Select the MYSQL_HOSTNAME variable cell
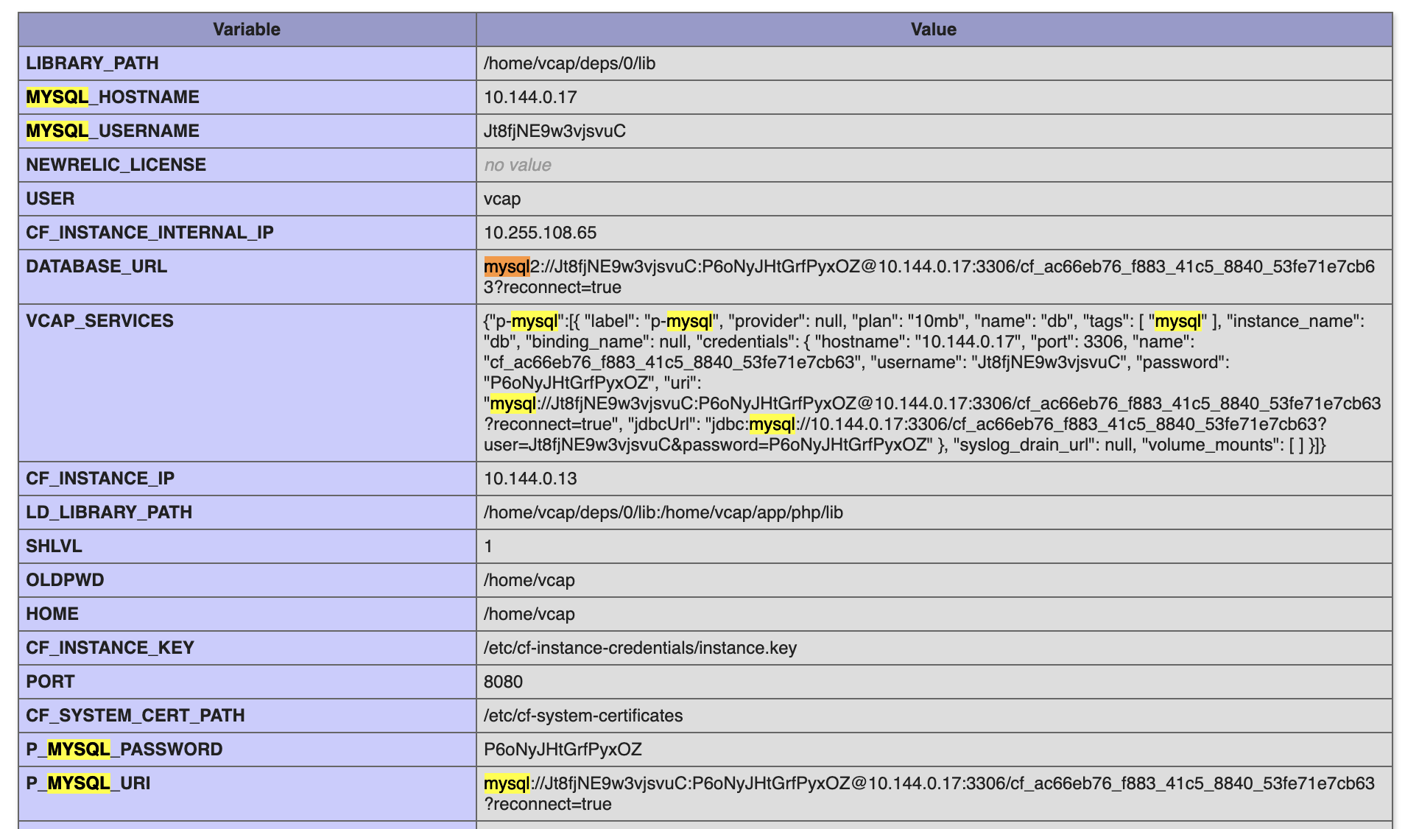This screenshot has width=1405, height=829. [x=247, y=97]
